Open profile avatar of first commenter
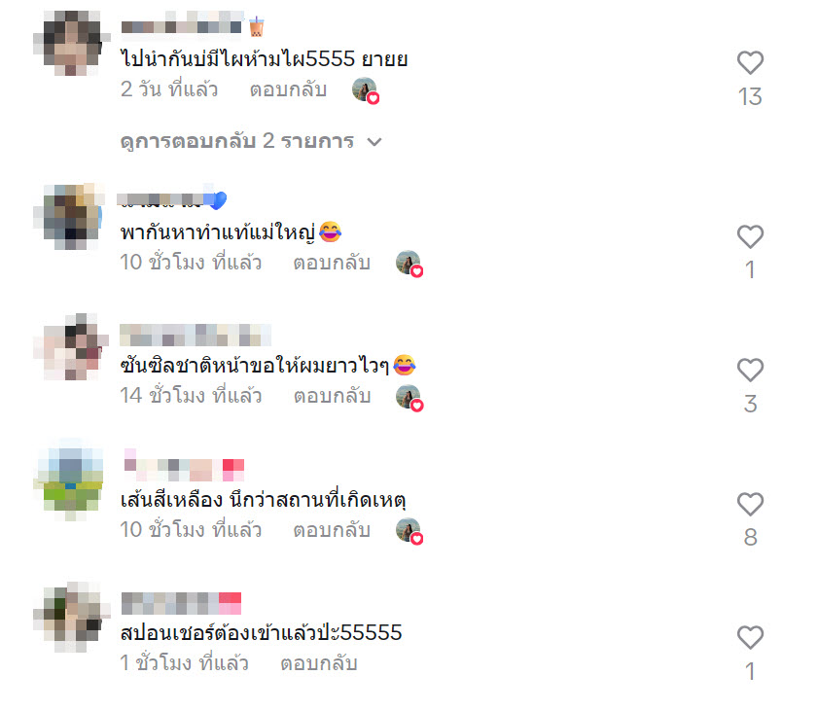This screenshot has width=818, height=711. click(x=71, y=43)
